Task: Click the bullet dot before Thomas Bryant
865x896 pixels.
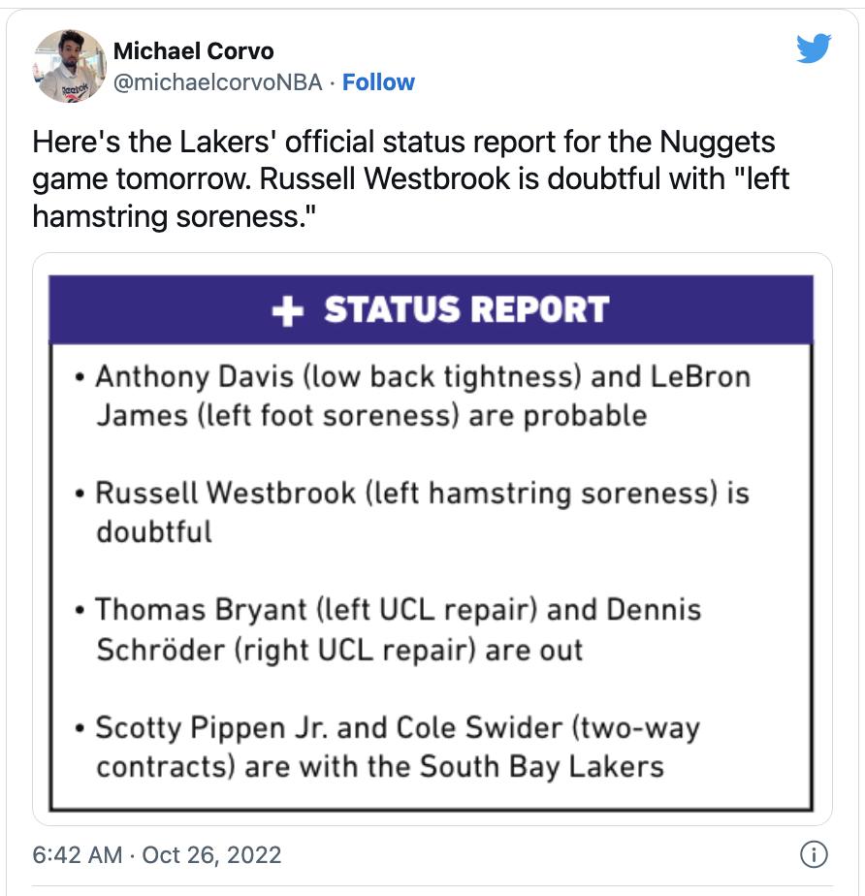Action: [x=80, y=612]
